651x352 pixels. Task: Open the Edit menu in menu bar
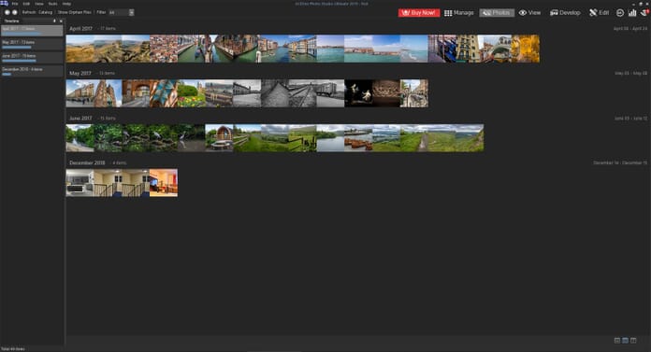(26, 4)
